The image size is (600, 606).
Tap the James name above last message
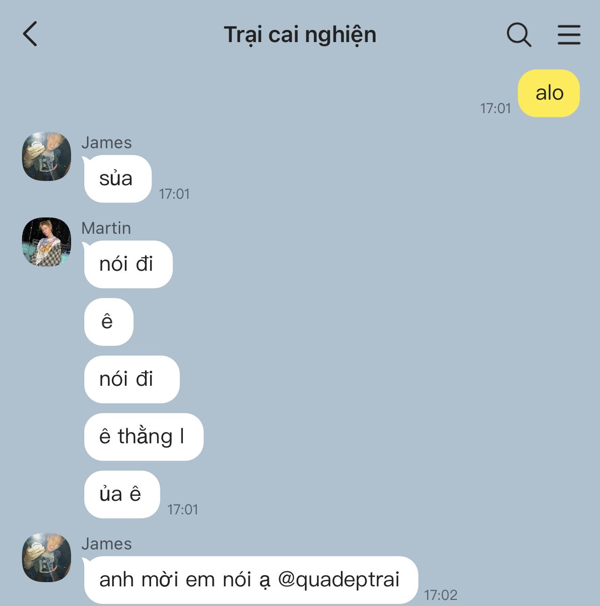click(x=107, y=544)
